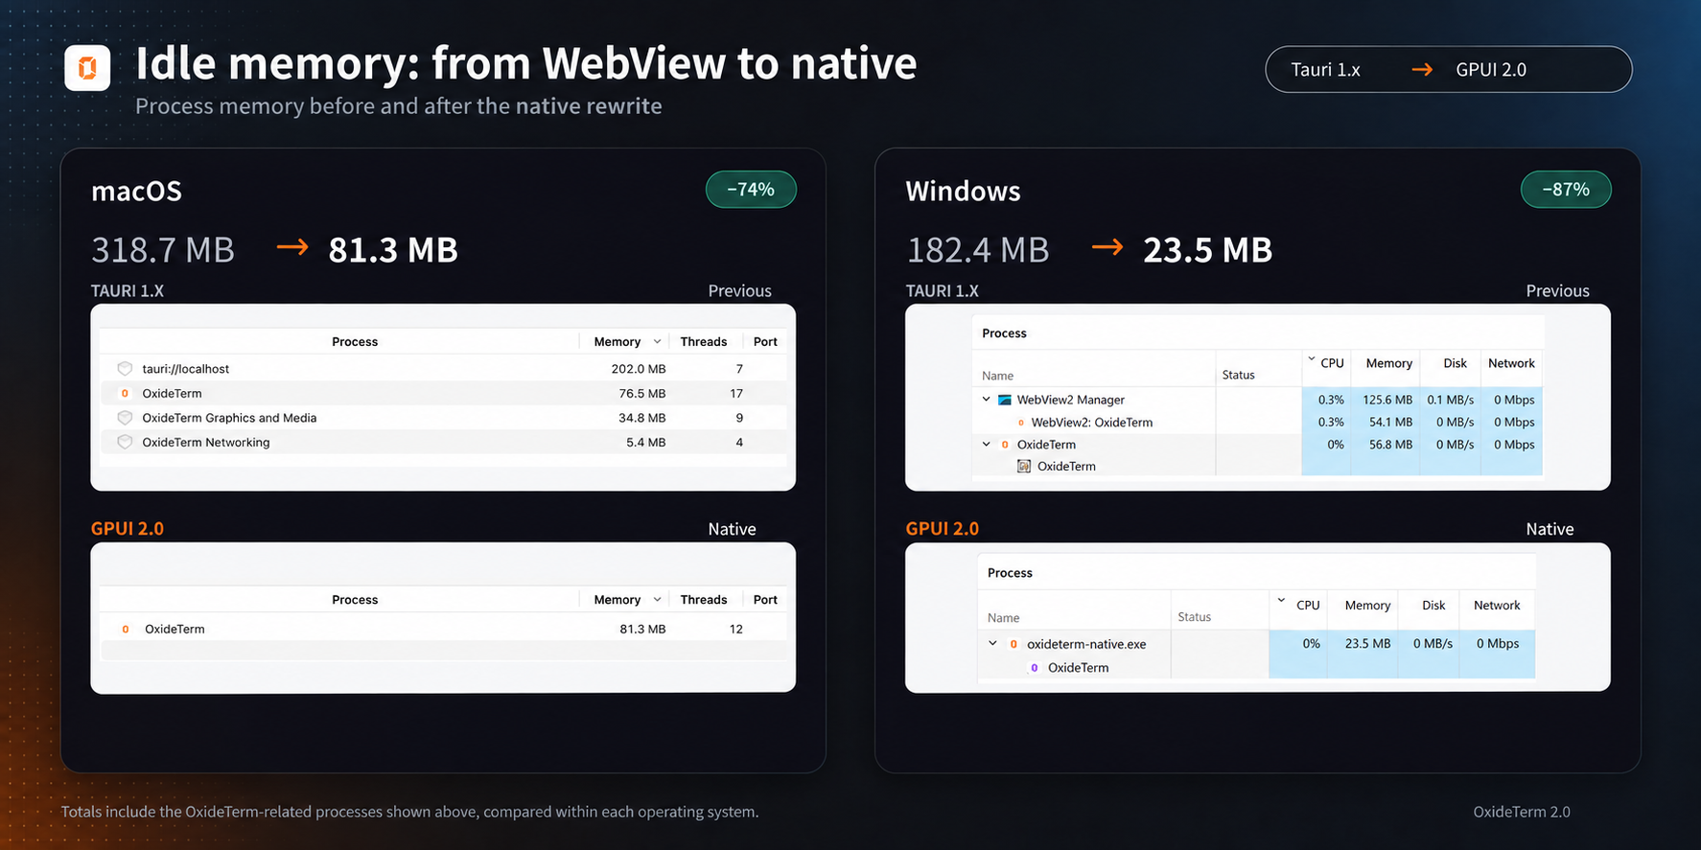The height and width of the screenshot is (850, 1701).
Task: Click the −74% badge on the macOS card
Action: (x=751, y=189)
